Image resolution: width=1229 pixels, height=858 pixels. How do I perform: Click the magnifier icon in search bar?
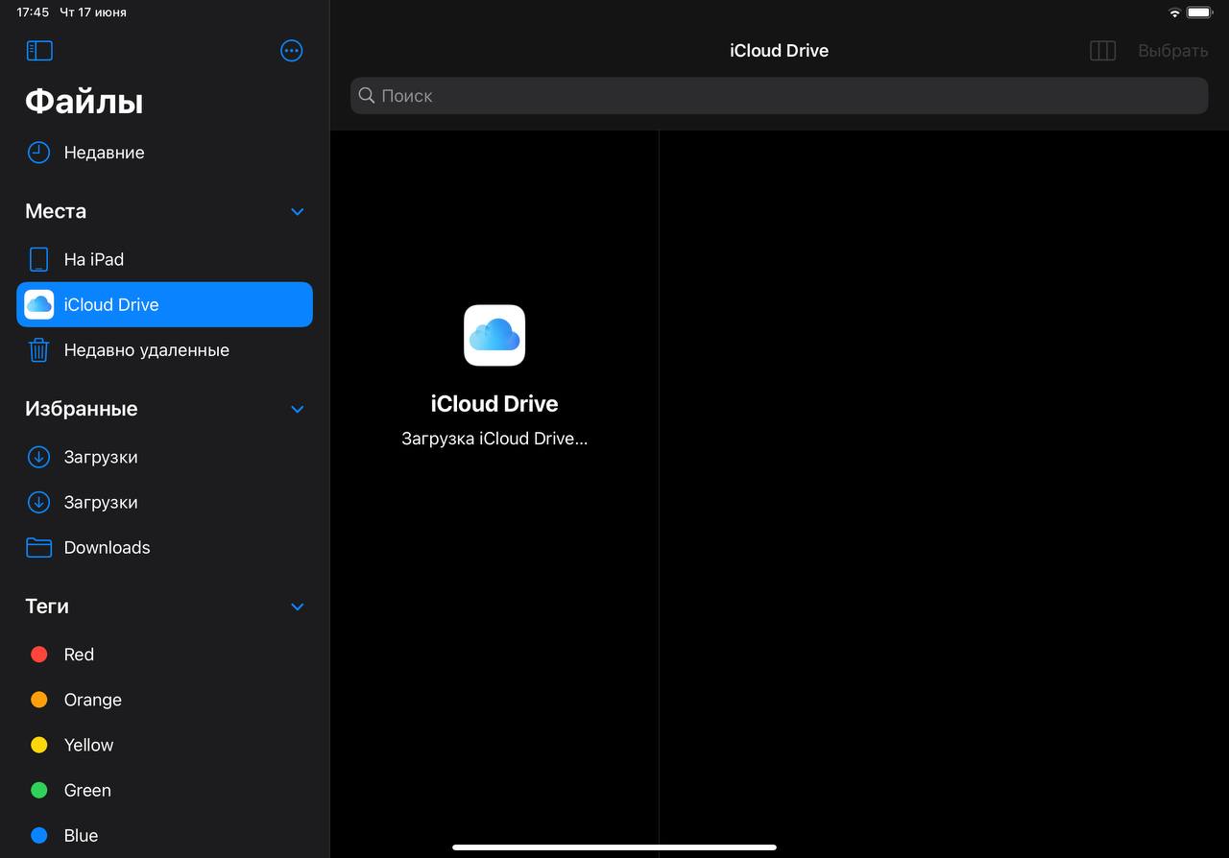tap(367, 96)
